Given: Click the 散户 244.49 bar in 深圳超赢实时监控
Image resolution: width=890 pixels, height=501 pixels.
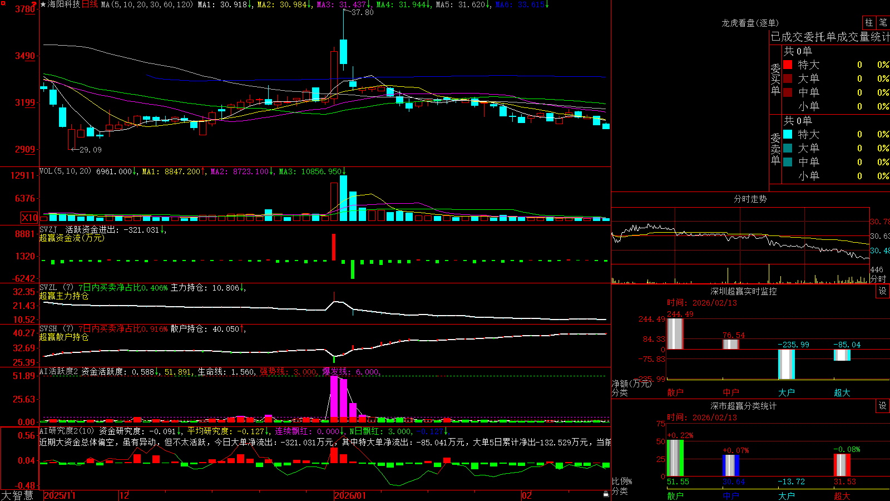Looking at the screenshot, I should click(675, 334).
